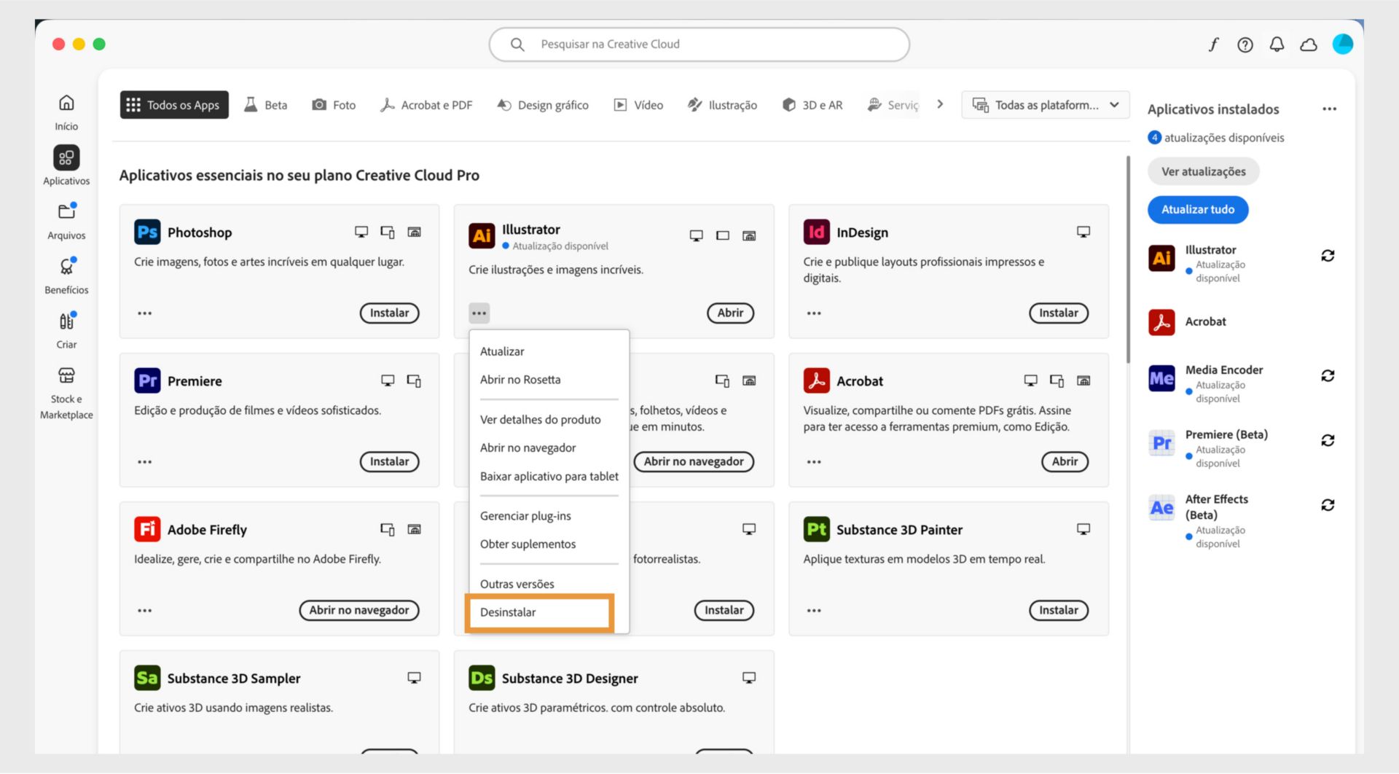Update Premiere (Beta) with refresh icon
Screen dimensions: 1399x774
1328,441
